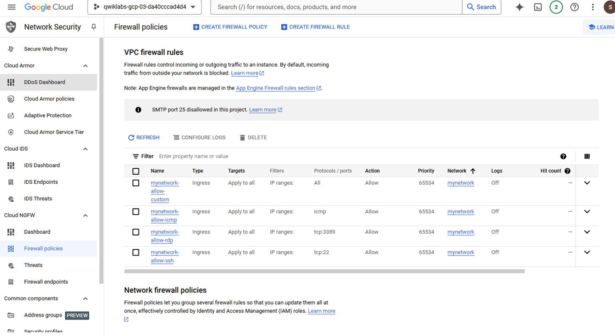Activate Cloud Shell terminal icon
This screenshot has width=615, height=336.
click(x=538, y=7)
